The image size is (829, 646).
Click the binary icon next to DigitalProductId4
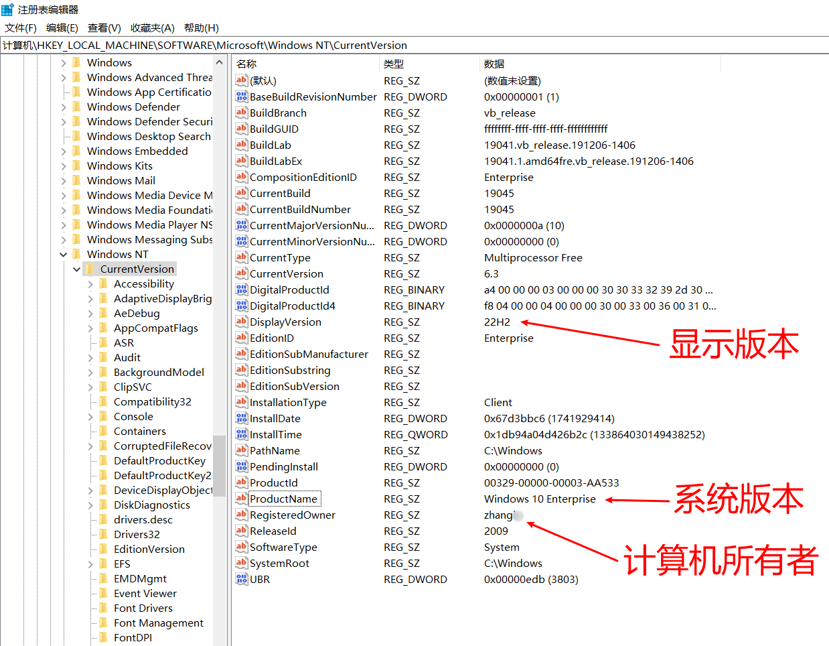pos(242,306)
